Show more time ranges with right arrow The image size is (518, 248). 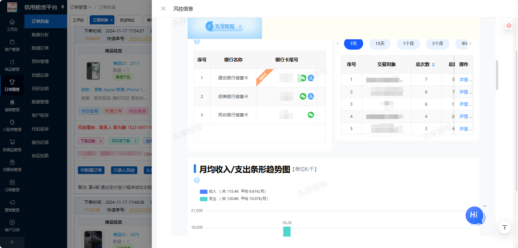click(x=470, y=43)
